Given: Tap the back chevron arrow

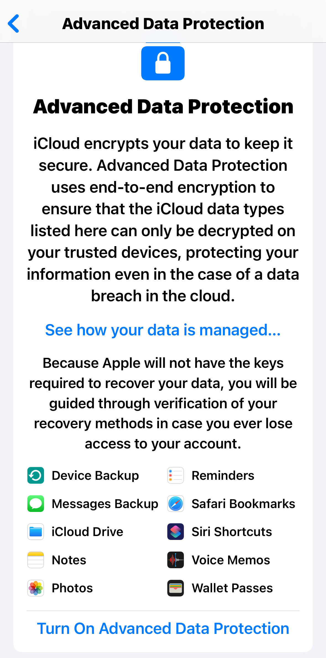Looking at the screenshot, I should [14, 24].
